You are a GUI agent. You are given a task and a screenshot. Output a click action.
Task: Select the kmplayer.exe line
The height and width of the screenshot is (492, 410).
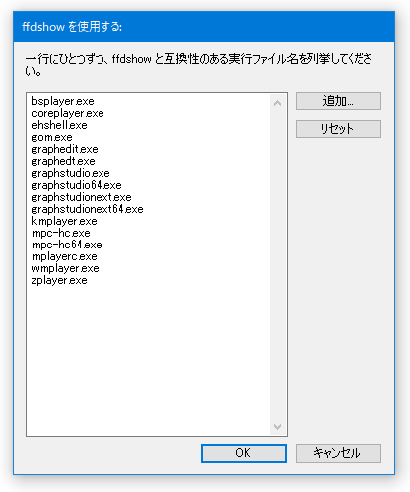[64, 221]
